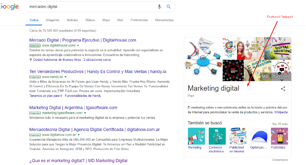Click Tenemos un plan para ti sitelink
The width and height of the screenshot is (306, 165).
coord(46,96)
